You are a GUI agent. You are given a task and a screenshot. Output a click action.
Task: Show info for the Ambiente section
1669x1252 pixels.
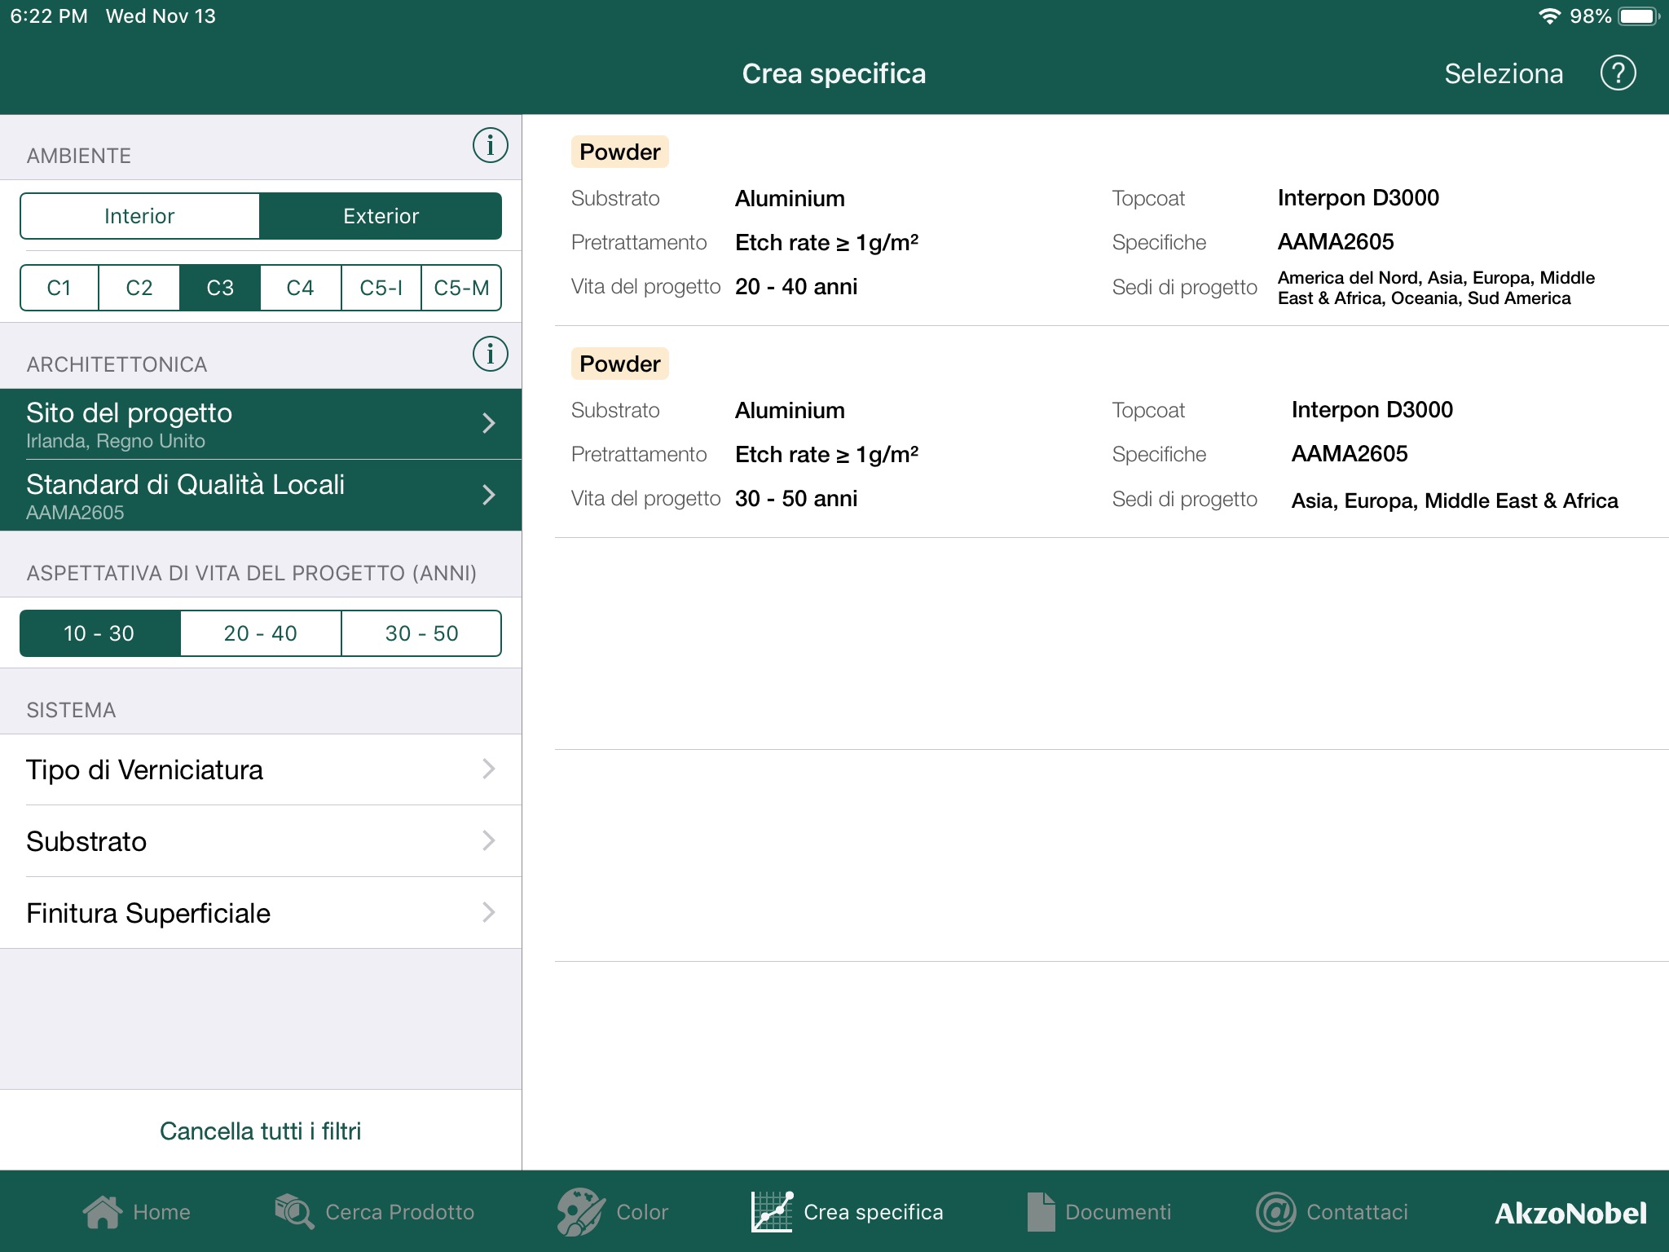tap(490, 145)
